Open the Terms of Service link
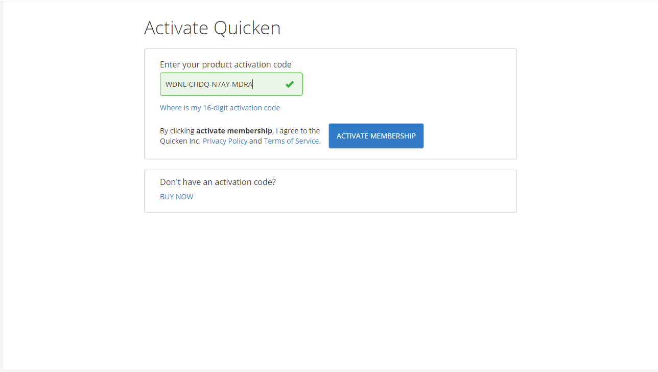 pos(292,141)
